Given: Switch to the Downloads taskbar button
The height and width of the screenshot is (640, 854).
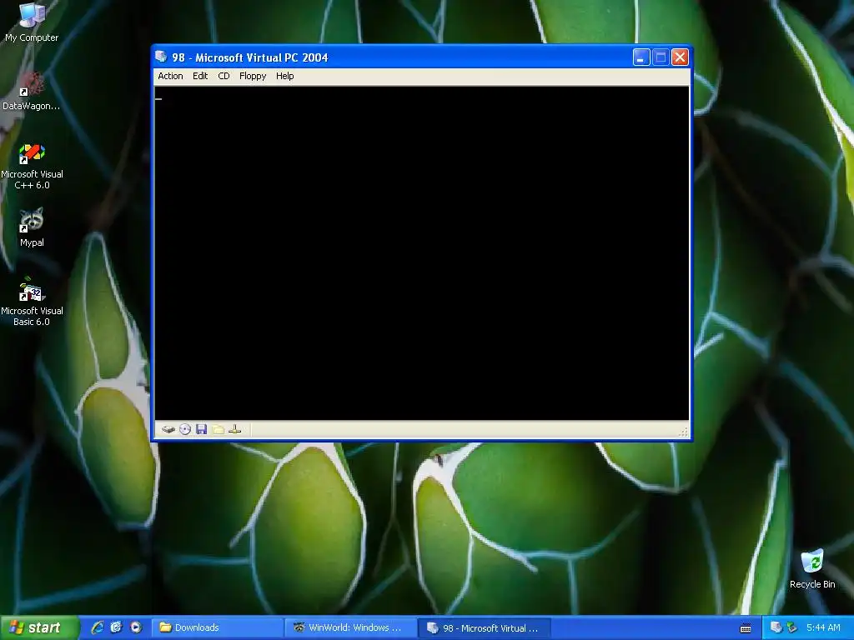Looking at the screenshot, I should click(x=217, y=628).
